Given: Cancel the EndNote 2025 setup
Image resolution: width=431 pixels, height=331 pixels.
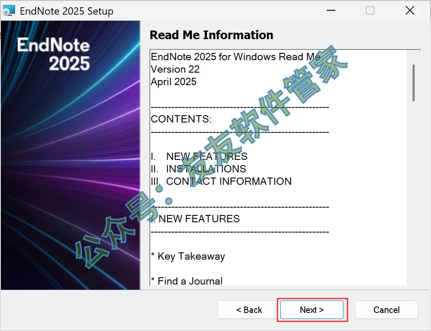Looking at the screenshot, I should pyautogui.click(x=386, y=310).
